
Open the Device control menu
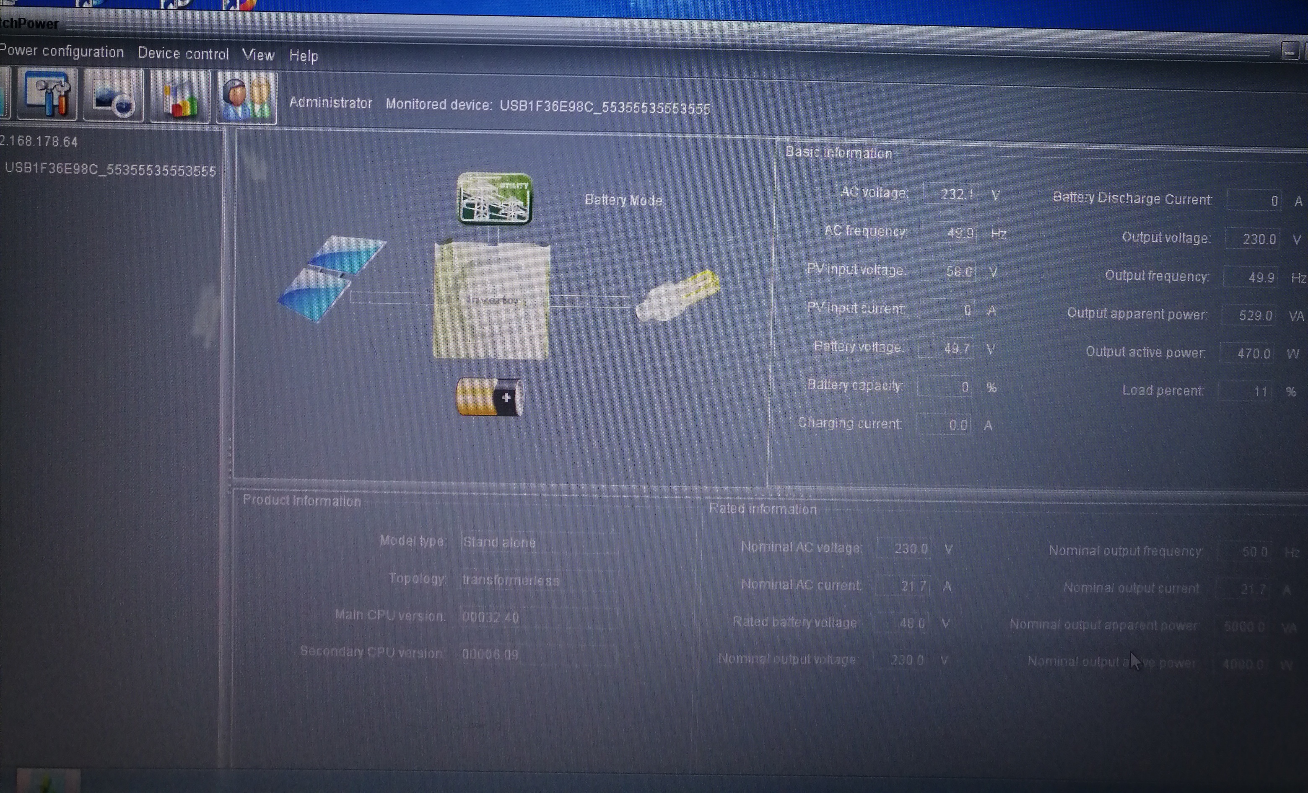point(183,54)
